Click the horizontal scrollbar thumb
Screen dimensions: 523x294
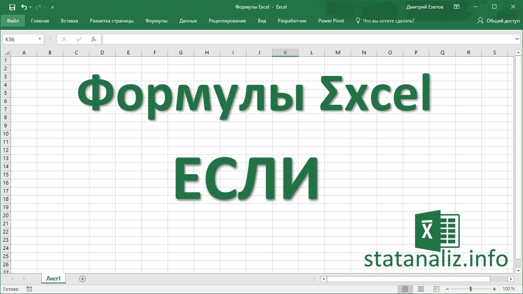pyautogui.click(x=408, y=279)
